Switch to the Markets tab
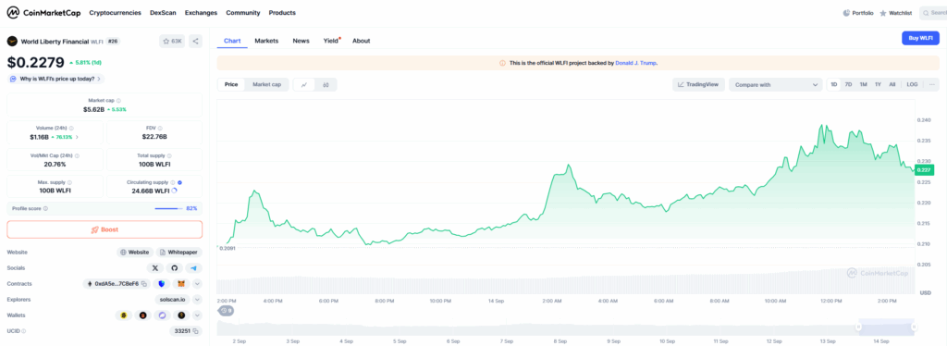Screen dimensions: 947x346 tap(266, 41)
